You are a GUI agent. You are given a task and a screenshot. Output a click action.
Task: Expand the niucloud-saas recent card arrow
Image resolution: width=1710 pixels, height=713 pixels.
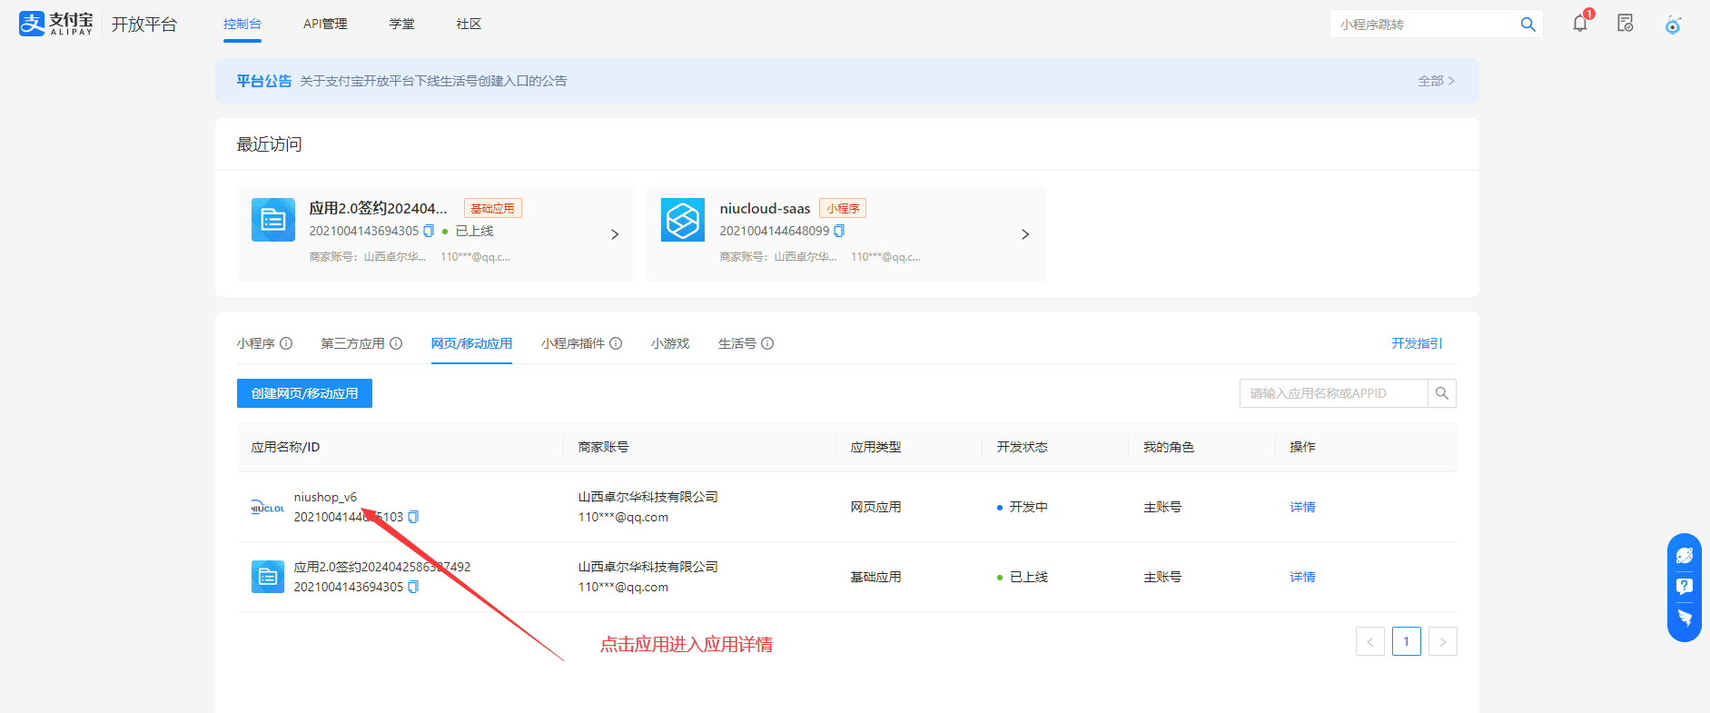[1025, 234]
